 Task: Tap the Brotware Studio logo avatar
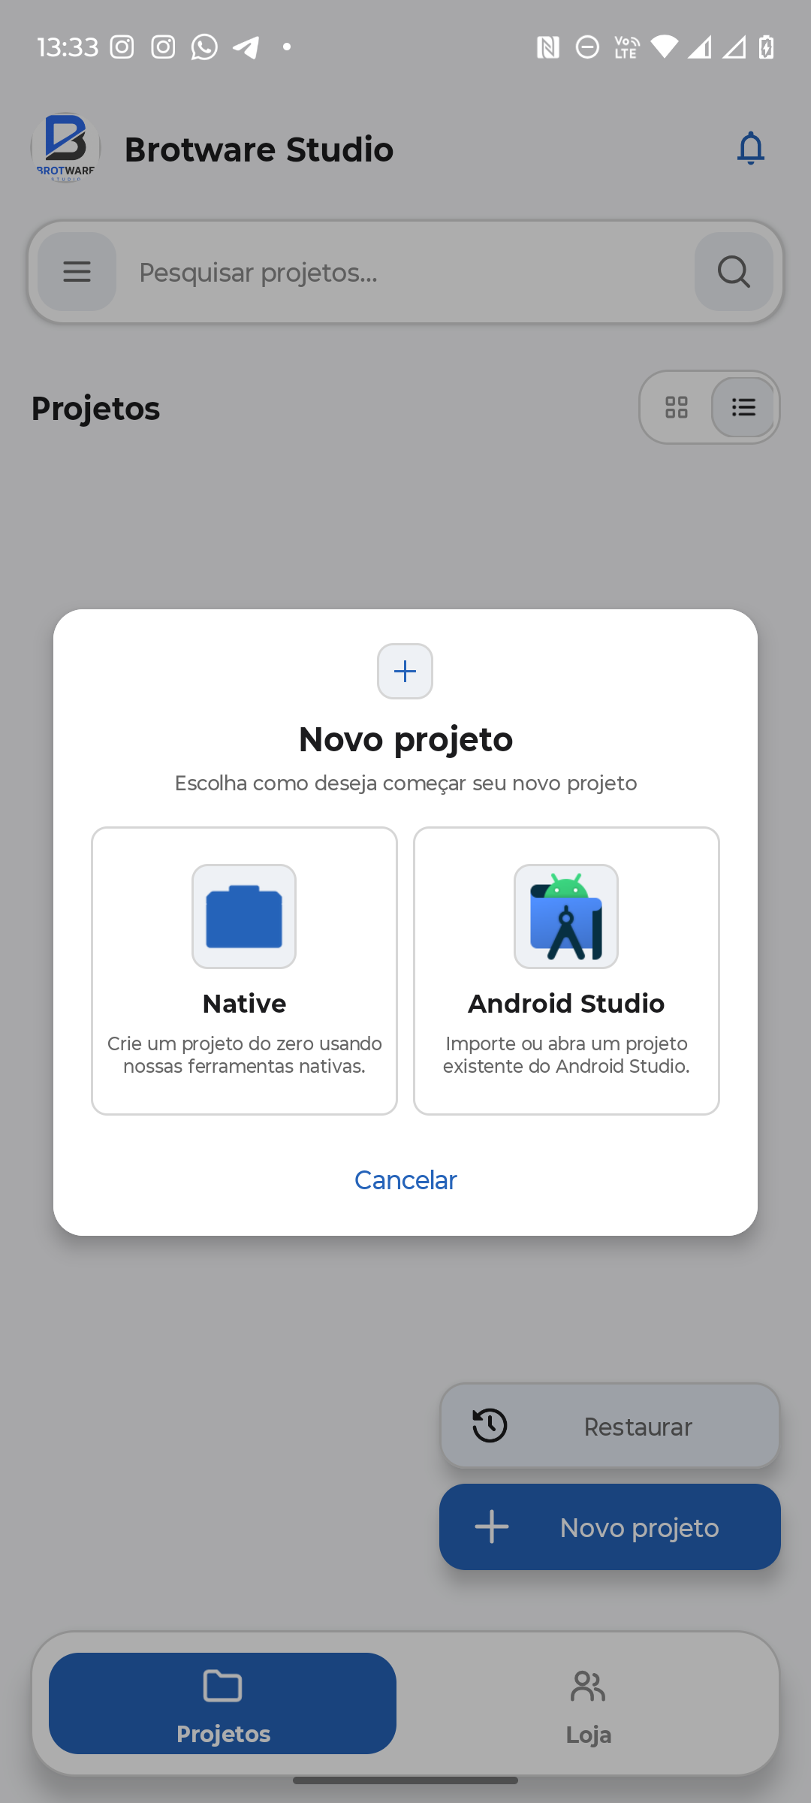[x=65, y=148]
